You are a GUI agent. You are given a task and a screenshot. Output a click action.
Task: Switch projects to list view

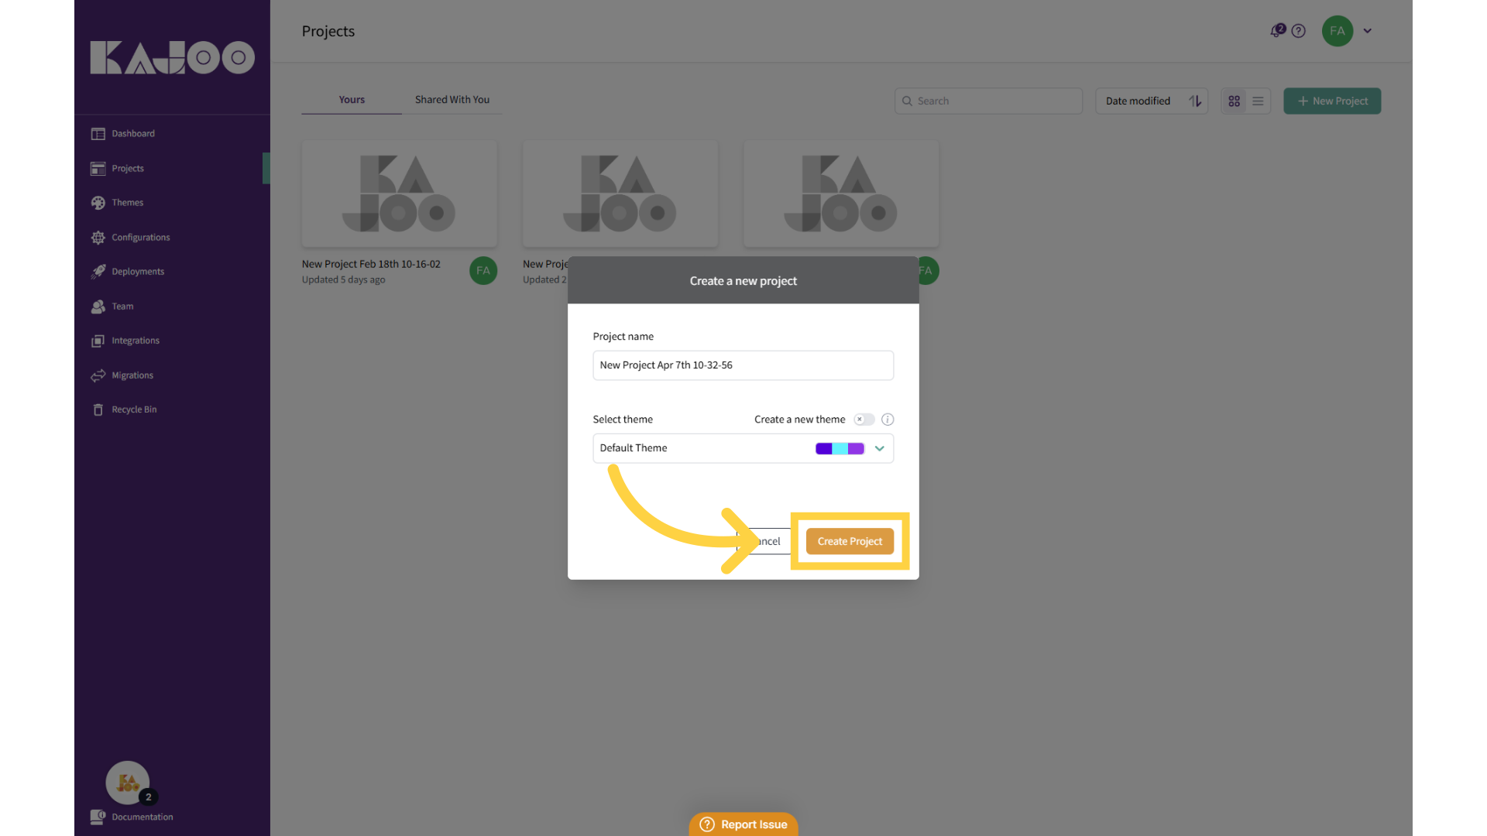[1258, 101]
